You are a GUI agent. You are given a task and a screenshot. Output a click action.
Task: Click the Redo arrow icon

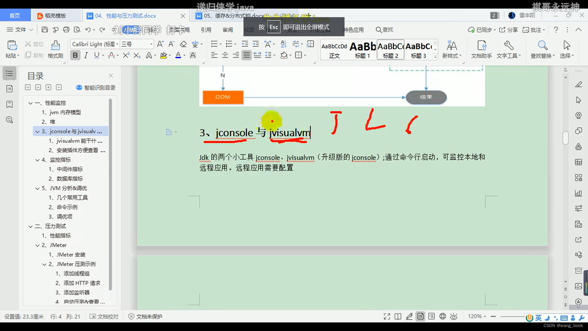[x=102, y=29]
